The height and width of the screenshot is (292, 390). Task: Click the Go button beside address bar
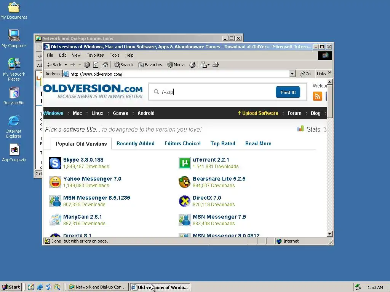[x=305, y=74]
